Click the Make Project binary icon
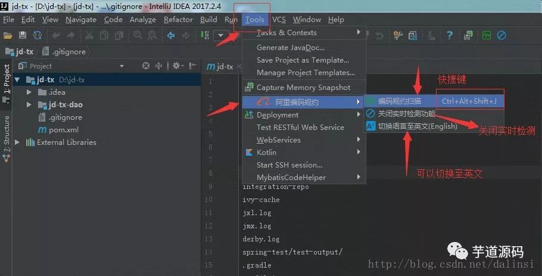 point(205,35)
